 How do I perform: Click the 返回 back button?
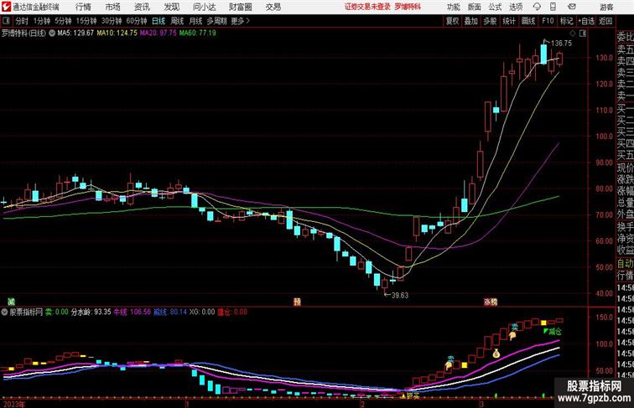tap(605, 21)
